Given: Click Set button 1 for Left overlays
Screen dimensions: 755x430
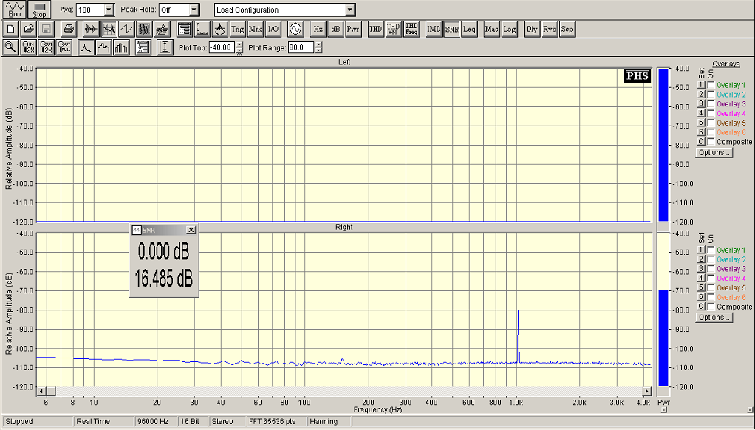Looking at the screenshot, I should [x=702, y=85].
